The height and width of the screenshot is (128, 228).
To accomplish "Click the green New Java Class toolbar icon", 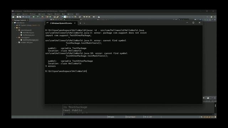I will [50, 17].
